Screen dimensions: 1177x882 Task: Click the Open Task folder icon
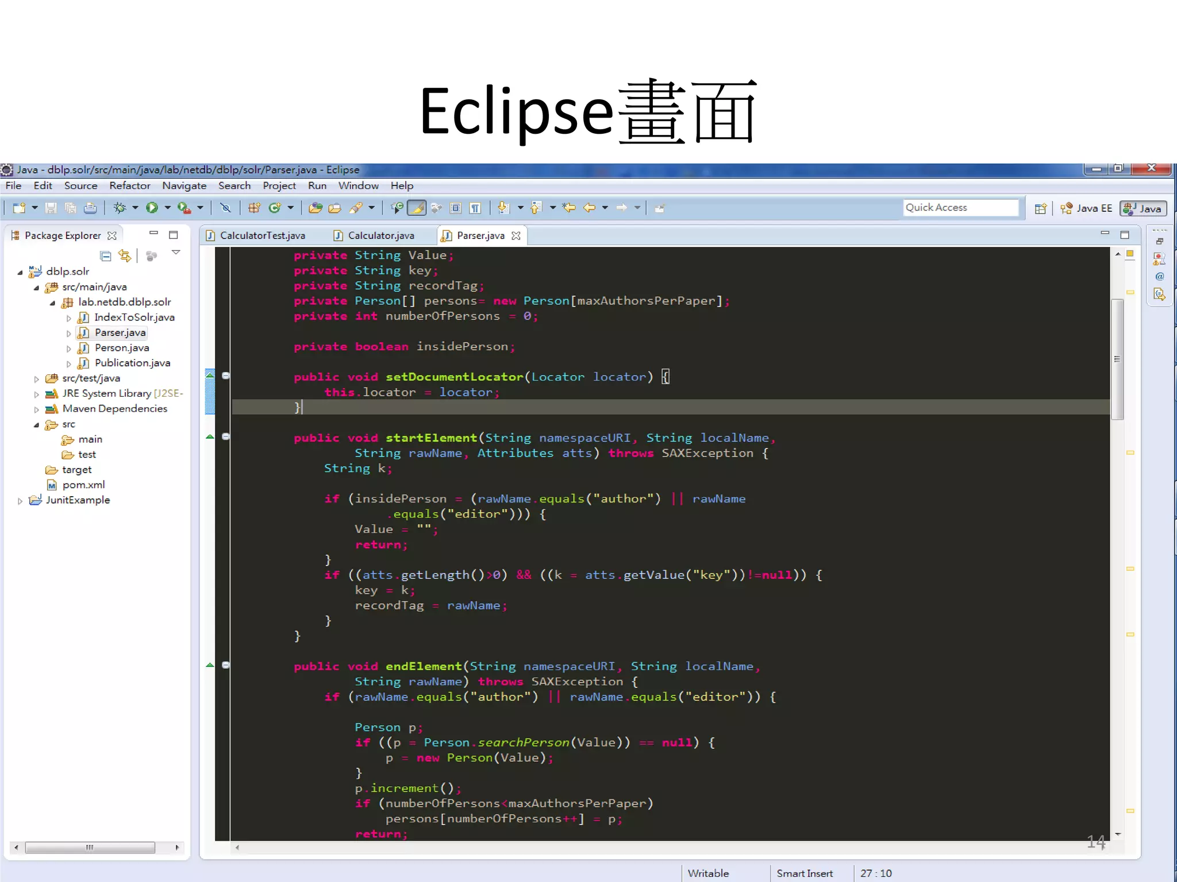(334, 208)
